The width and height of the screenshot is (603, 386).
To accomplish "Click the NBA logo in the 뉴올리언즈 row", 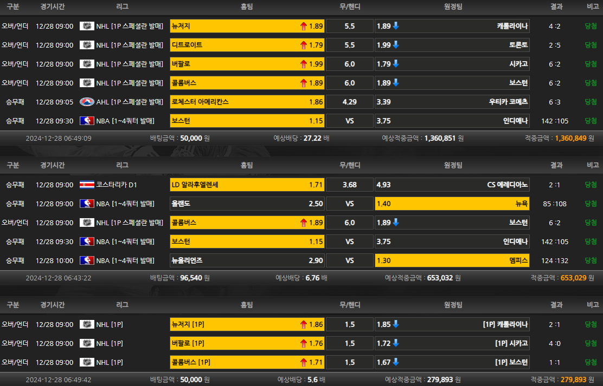I will tap(87, 260).
